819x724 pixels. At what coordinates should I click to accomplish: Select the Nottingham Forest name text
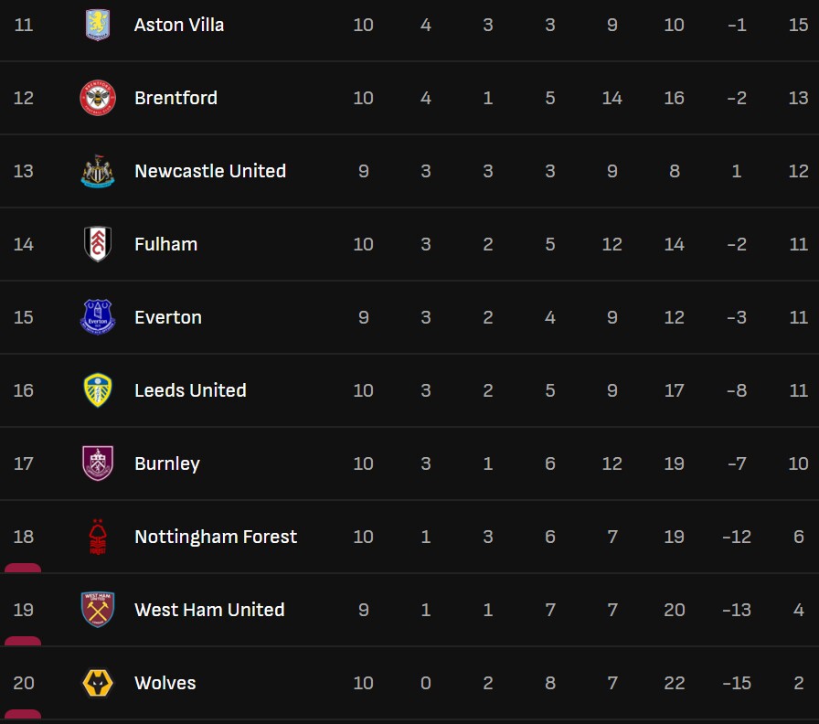(216, 537)
